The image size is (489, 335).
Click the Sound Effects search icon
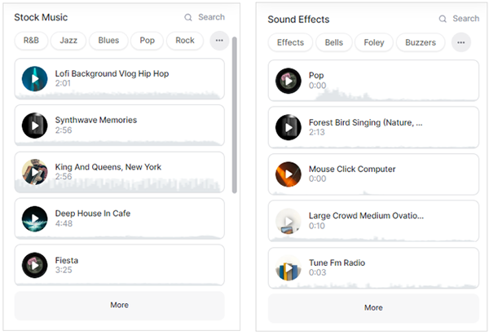click(x=443, y=19)
